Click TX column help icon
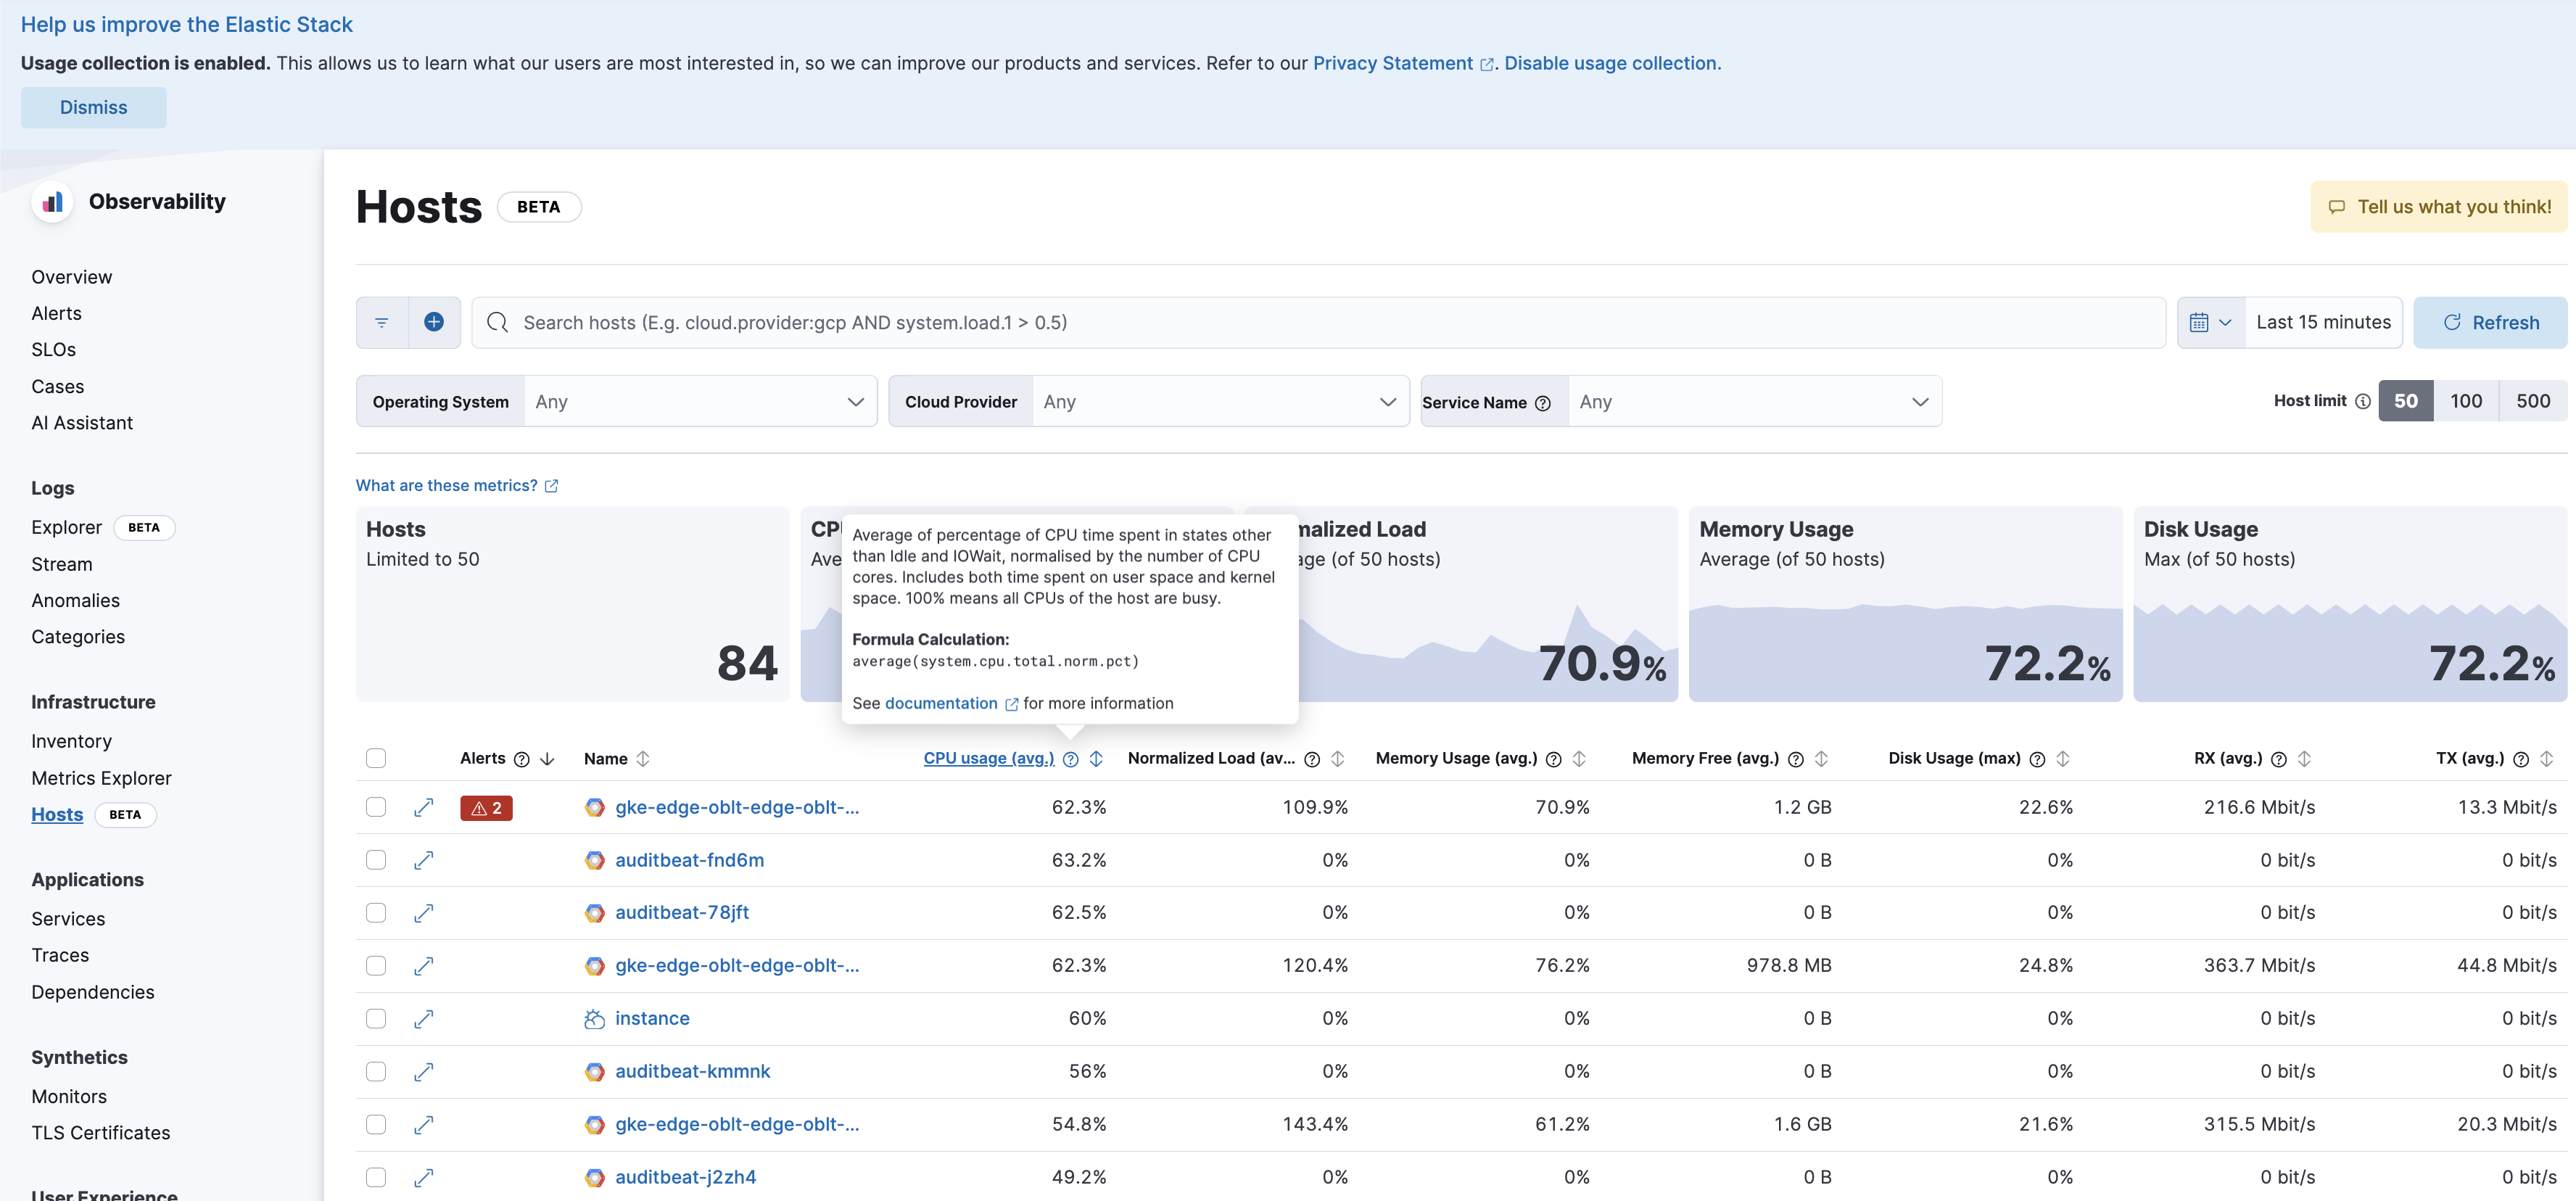Screen dimensions: 2576x1201 2521,759
